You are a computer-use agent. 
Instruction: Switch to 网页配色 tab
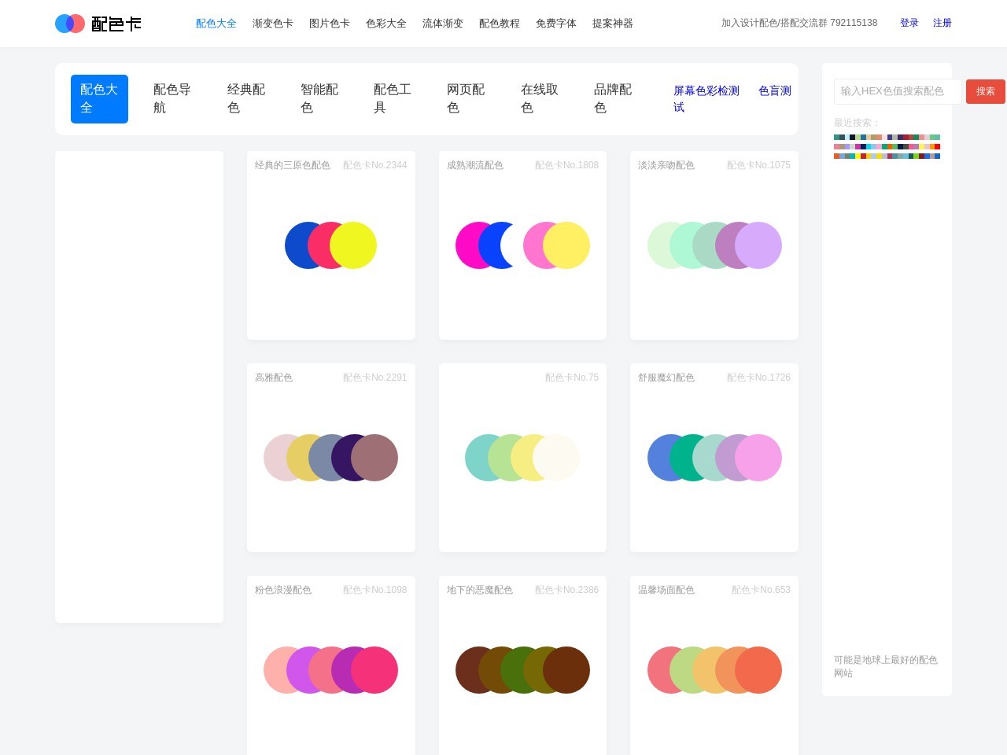tap(466, 99)
